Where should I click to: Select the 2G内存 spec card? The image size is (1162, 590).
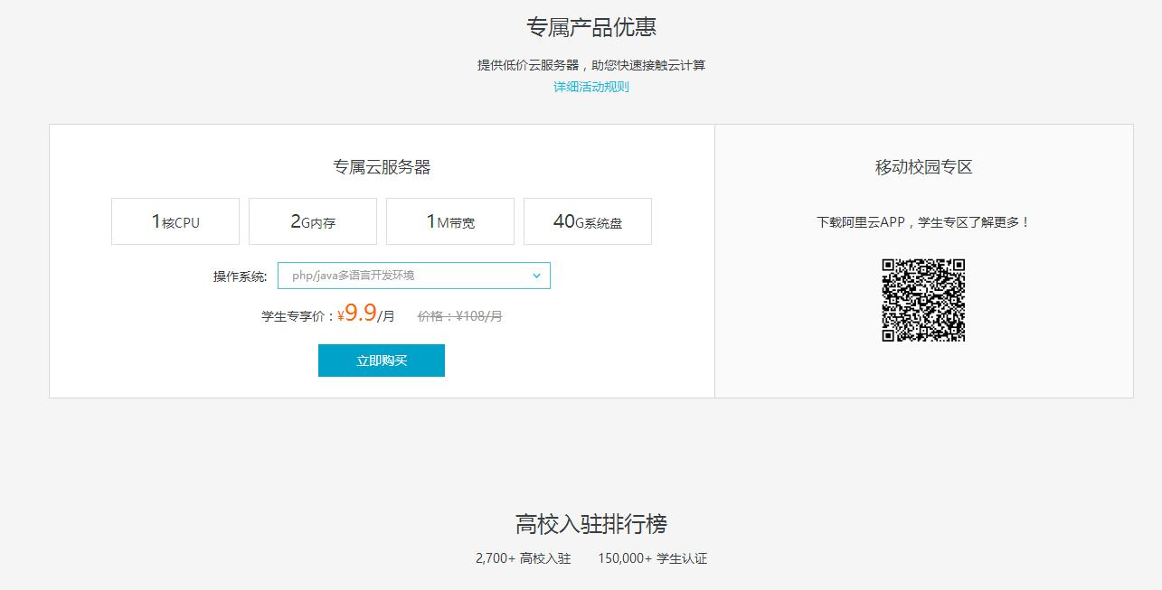click(312, 221)
